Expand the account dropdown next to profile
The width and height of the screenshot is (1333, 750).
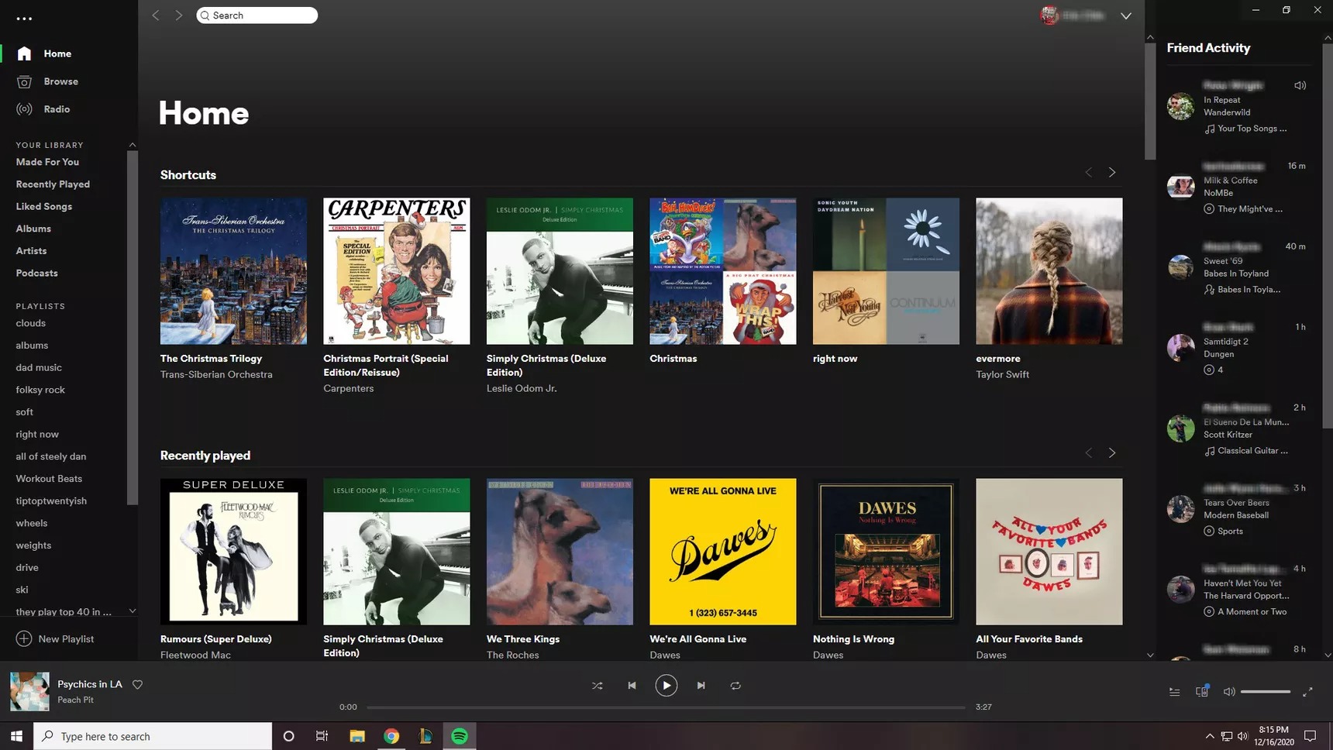click(1125, 15)
